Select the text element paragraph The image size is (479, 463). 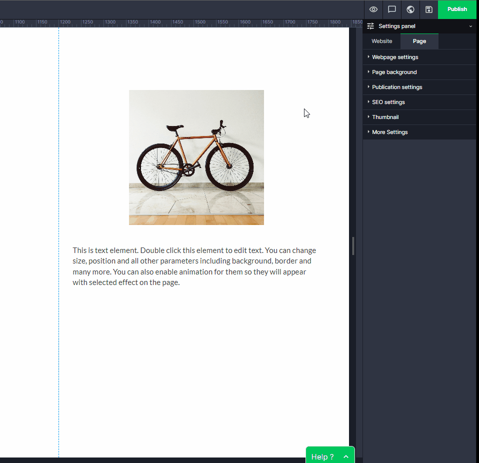tap(195, 266)
